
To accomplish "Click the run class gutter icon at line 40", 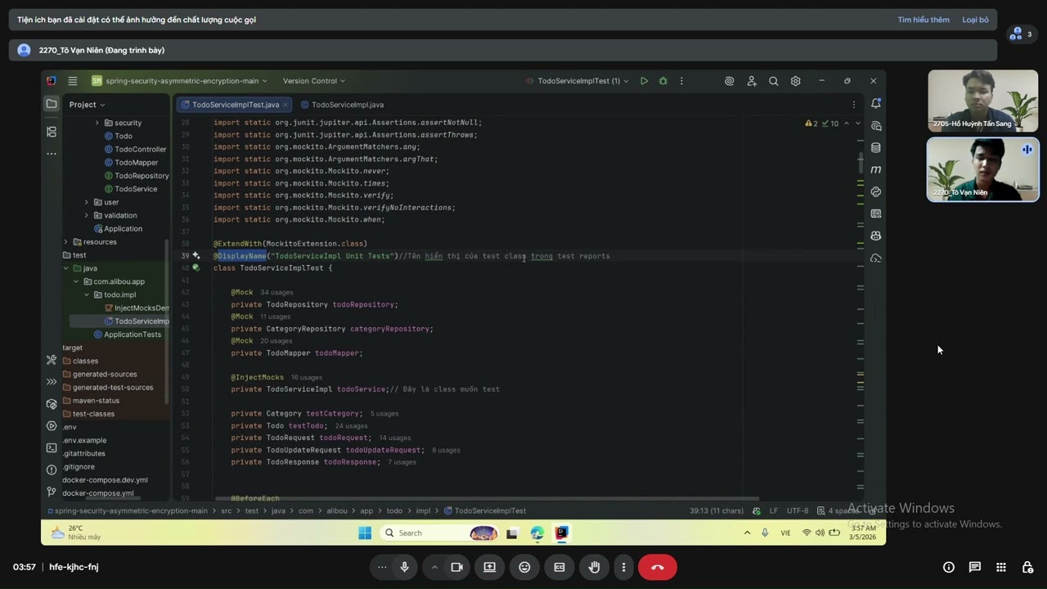I will click(195, 268).
